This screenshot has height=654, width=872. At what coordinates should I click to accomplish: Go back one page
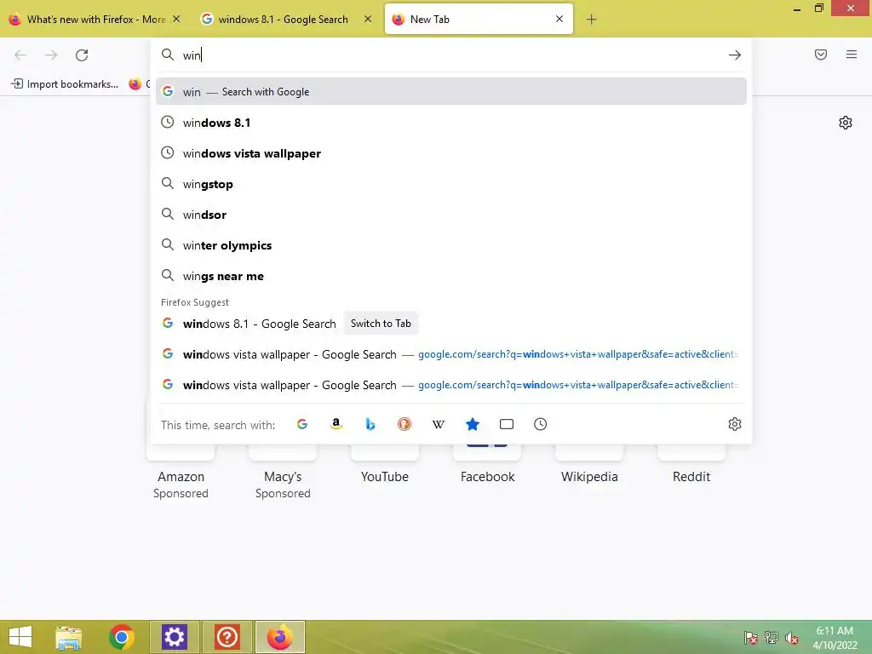pos(20,55)
